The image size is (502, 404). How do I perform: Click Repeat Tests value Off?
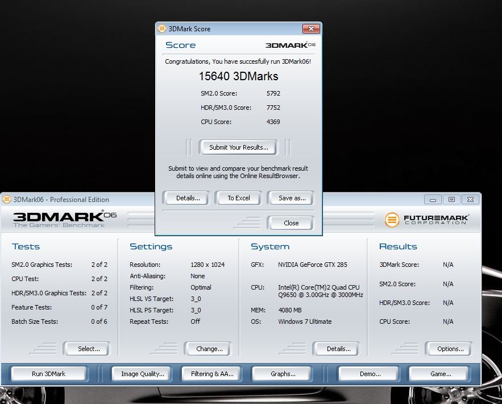tap(196, 321)
